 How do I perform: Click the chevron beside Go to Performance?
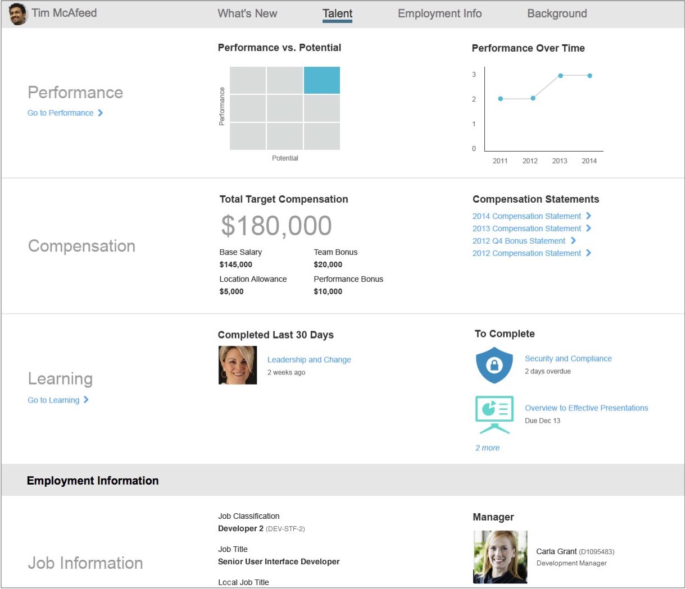coord(101,113)
